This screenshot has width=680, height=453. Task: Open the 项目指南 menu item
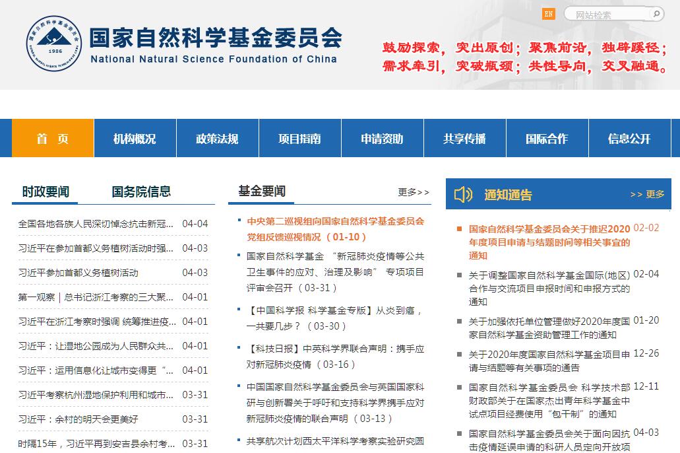tap(299, 138)
